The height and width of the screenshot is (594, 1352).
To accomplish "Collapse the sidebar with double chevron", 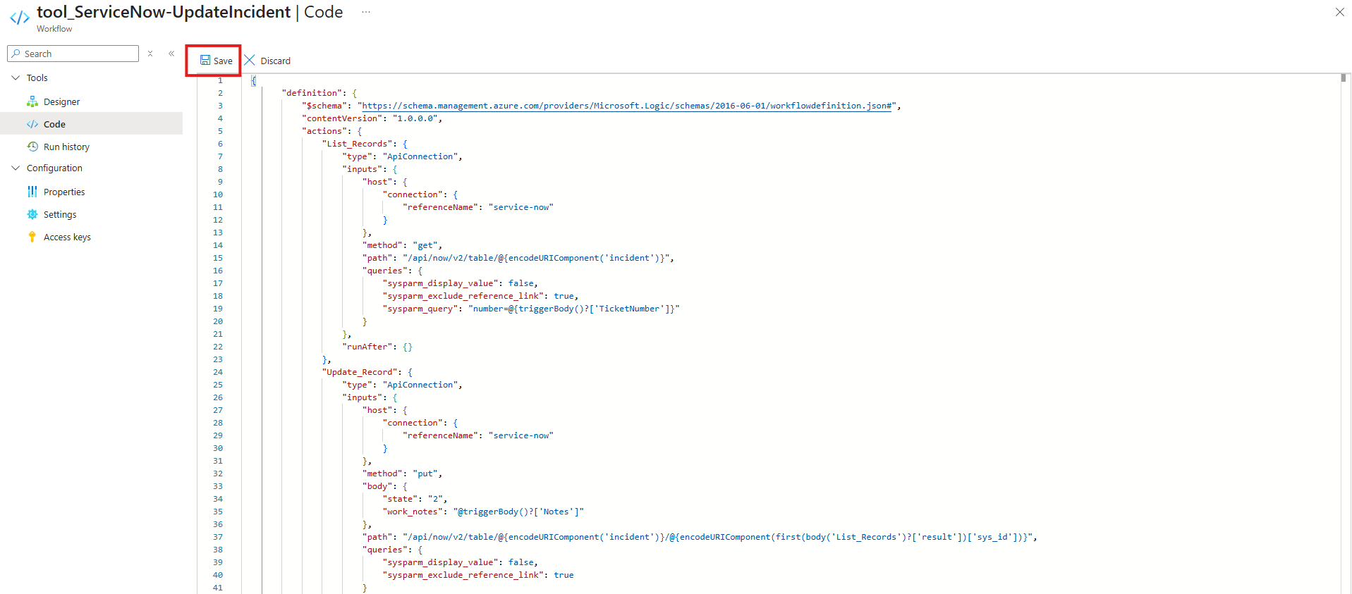I will pos(171,54).
